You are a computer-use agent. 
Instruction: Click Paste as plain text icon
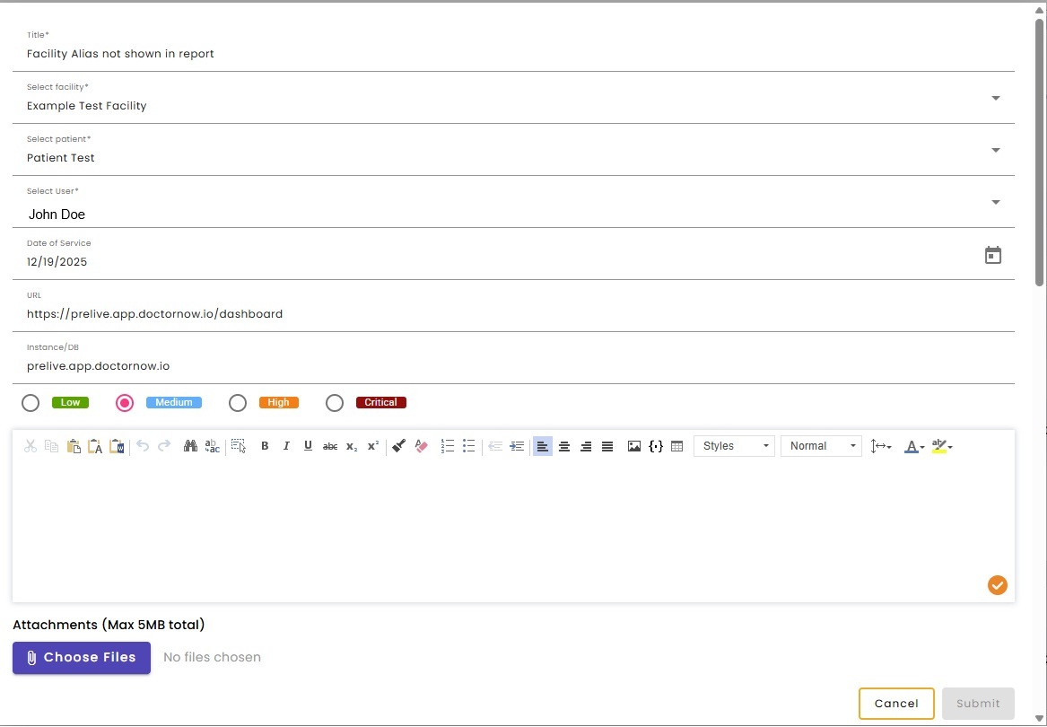[95, 446]
